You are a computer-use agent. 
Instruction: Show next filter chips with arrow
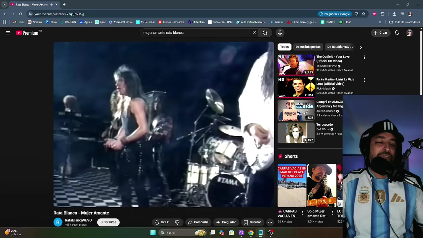361,47
